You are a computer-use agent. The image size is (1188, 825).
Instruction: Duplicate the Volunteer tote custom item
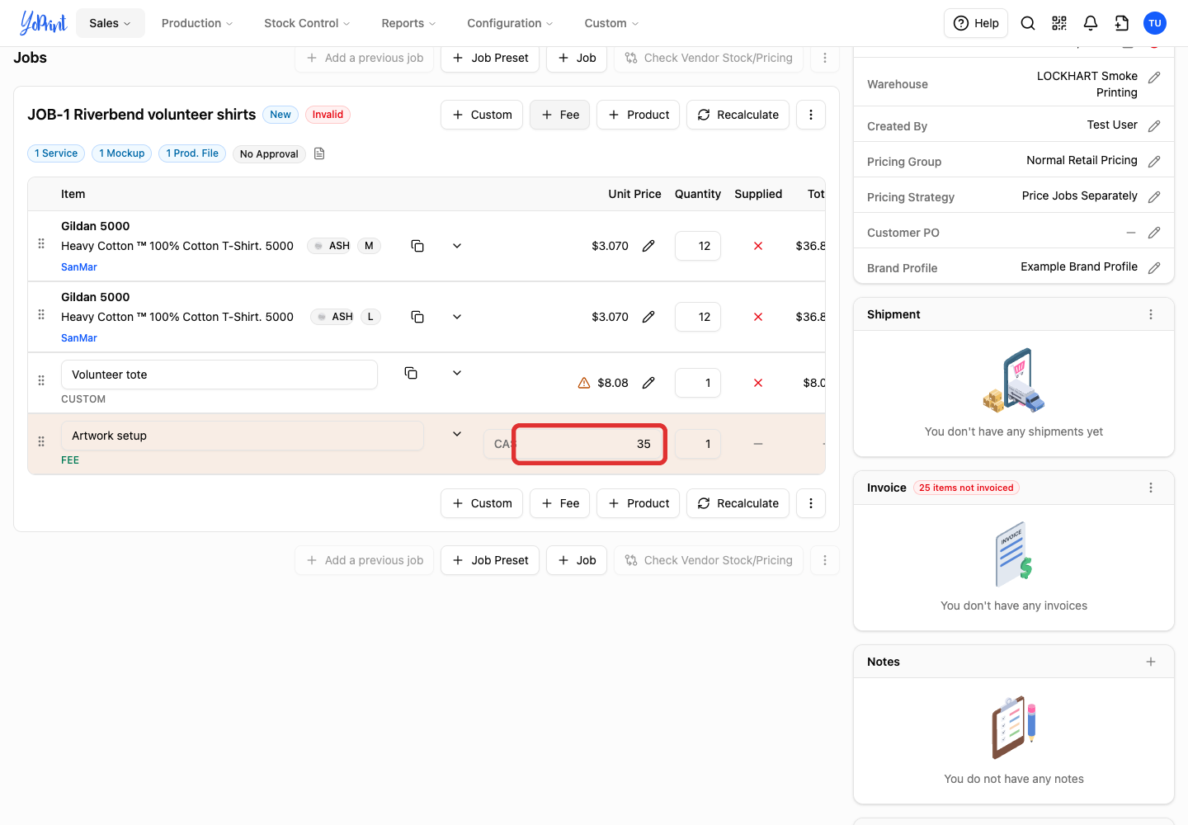click(x=411, y=373)
